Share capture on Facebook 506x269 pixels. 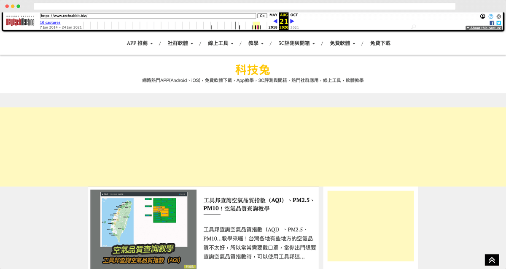pyautogui.click(x=492, y=23)
